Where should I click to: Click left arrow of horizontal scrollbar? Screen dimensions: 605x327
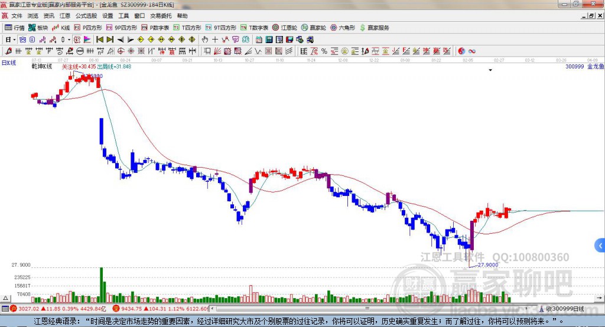[213, 309]
